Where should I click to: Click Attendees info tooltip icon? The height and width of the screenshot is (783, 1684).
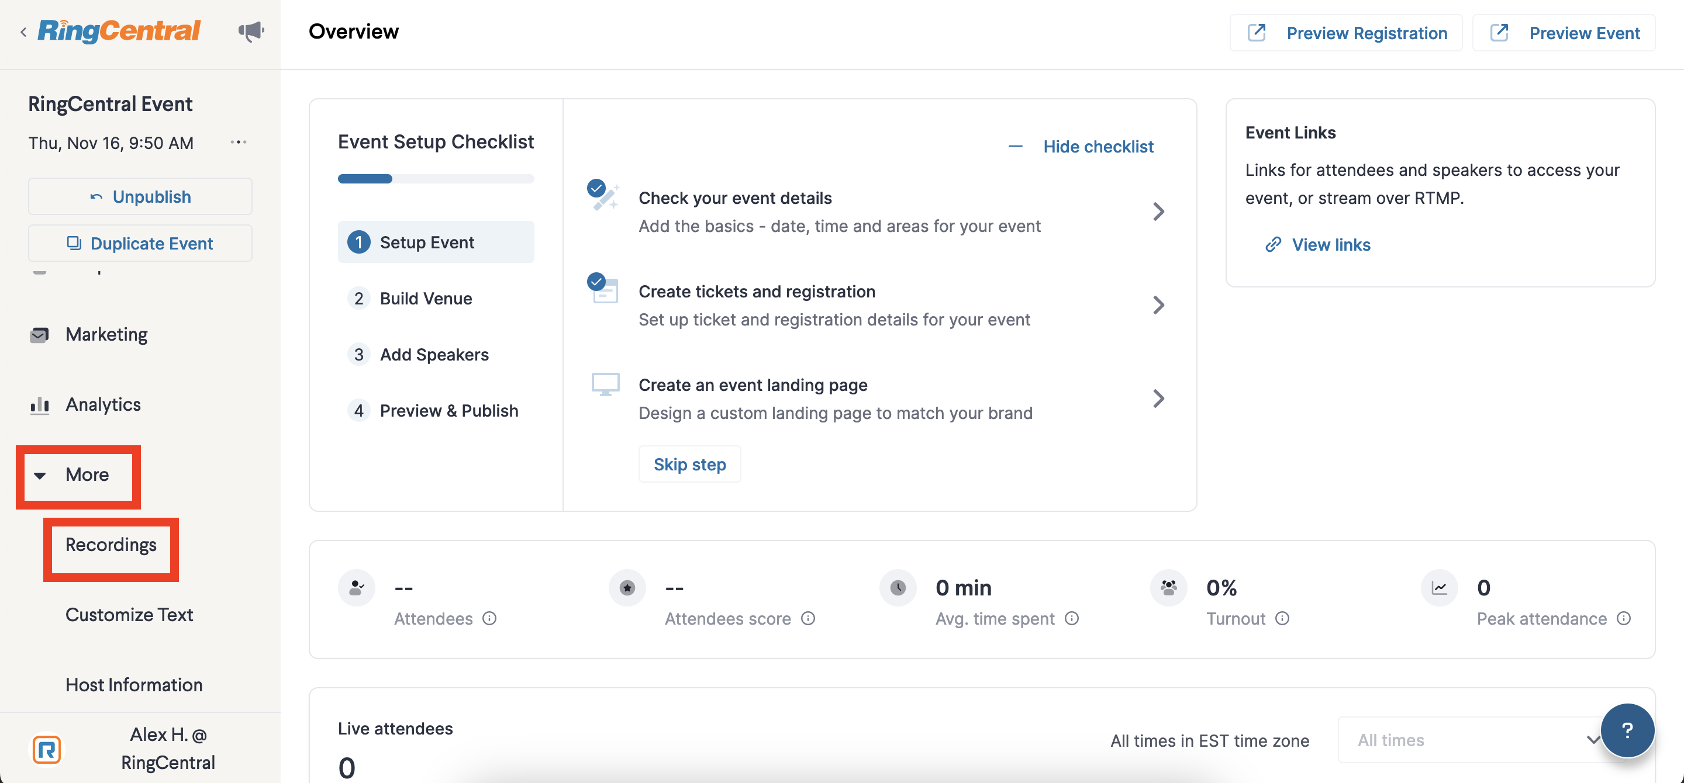tap(489, 618)
